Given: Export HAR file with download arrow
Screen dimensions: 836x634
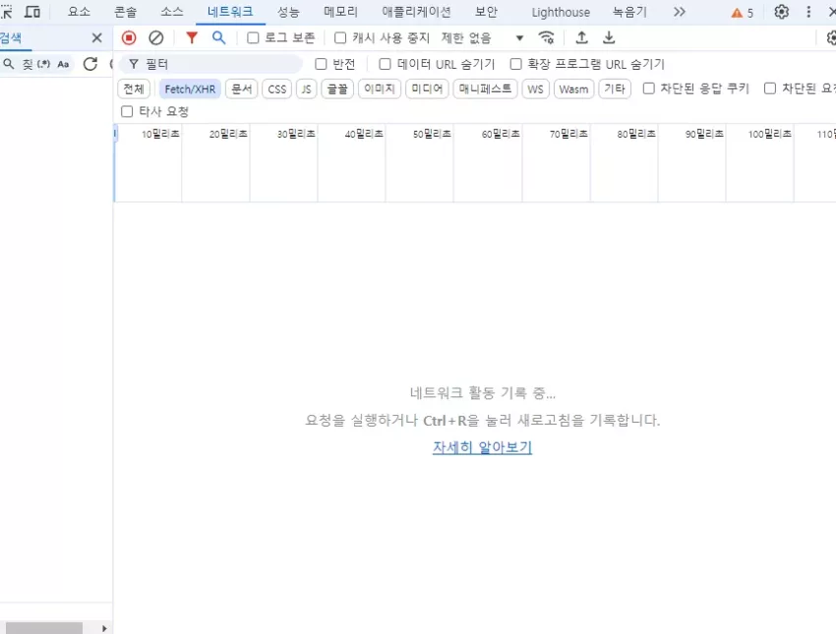Looking at the screenshot, I should coord(609,37).
